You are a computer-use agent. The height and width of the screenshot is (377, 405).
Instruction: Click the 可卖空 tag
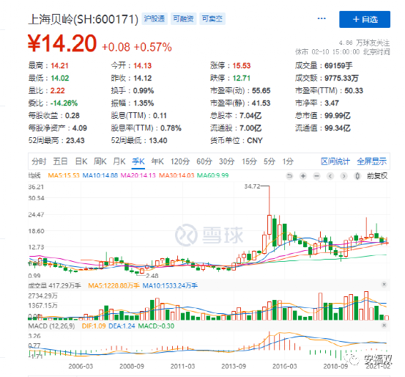[212, 19]
